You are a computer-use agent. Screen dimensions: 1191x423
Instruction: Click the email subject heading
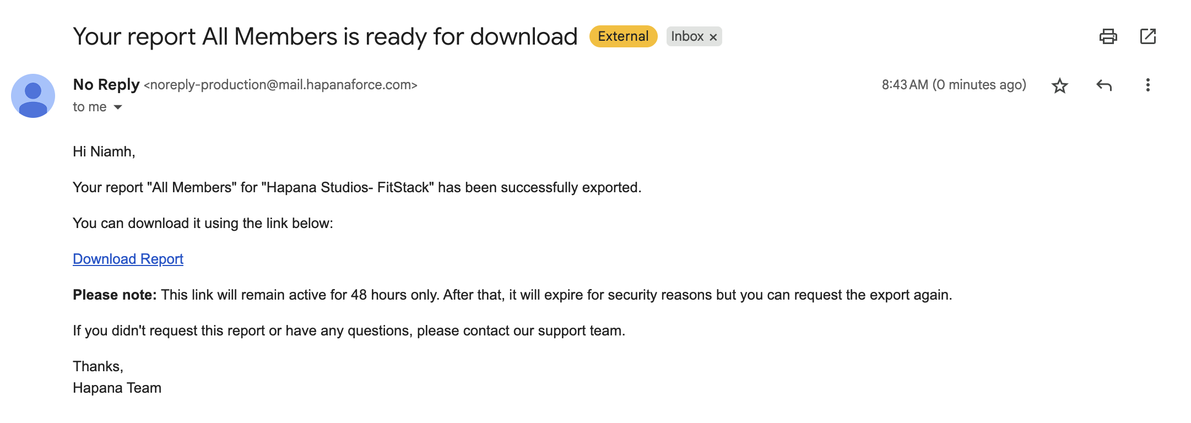coord(325,37)
